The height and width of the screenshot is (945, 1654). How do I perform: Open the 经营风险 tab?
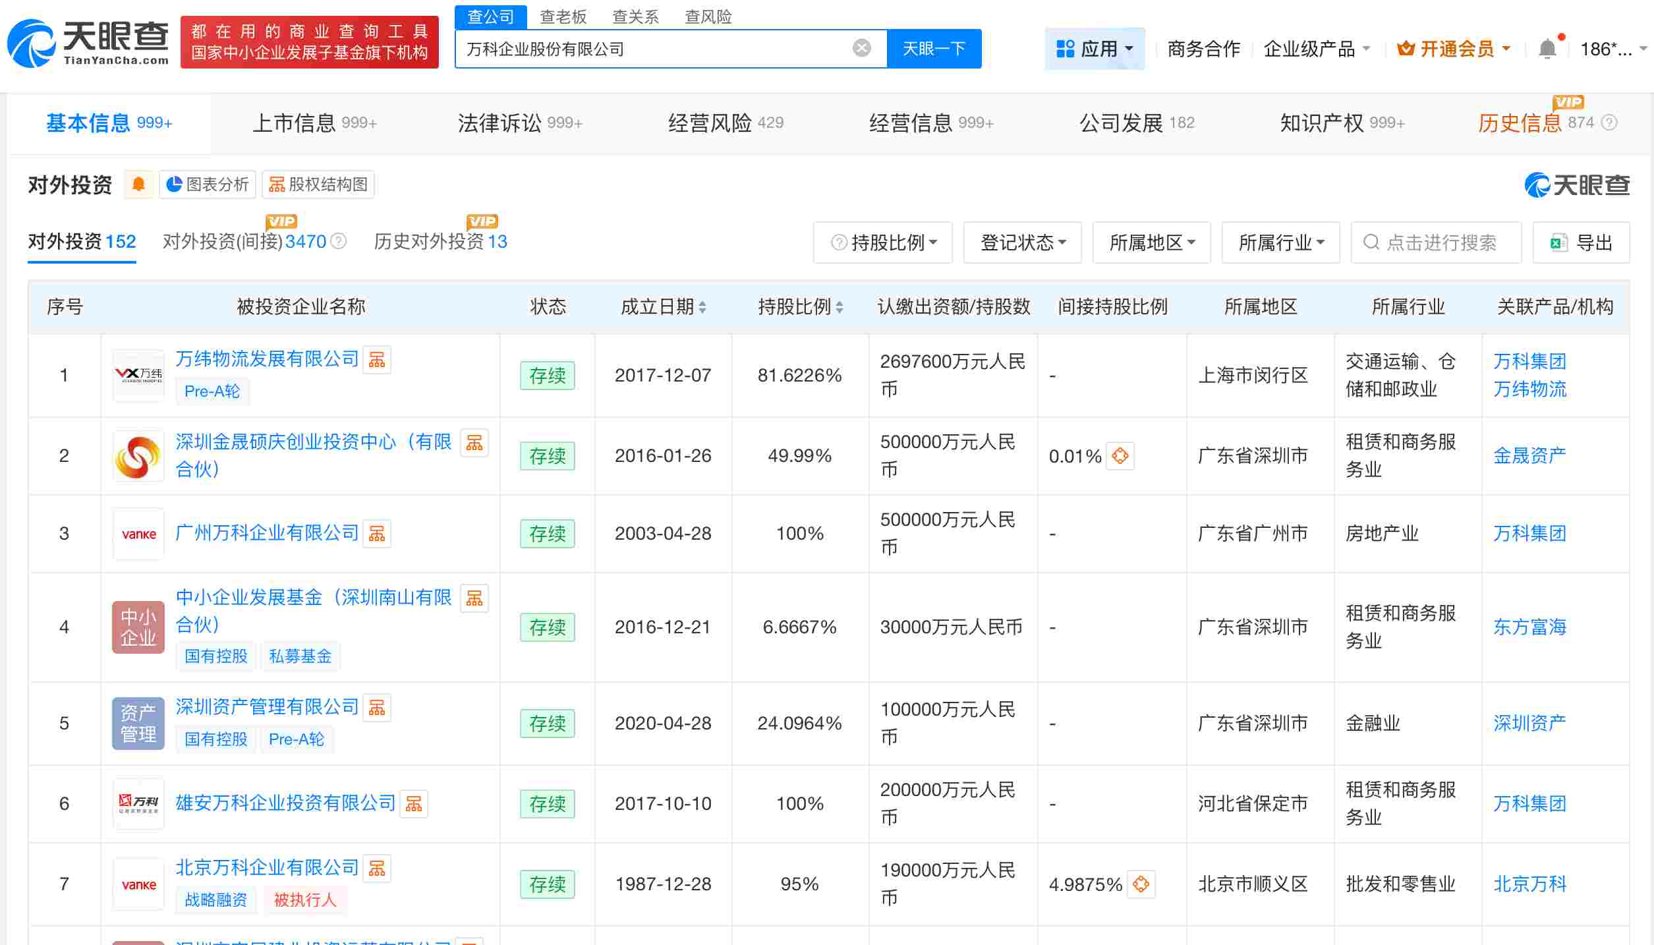pyautogui.click(x=710, y=123)
